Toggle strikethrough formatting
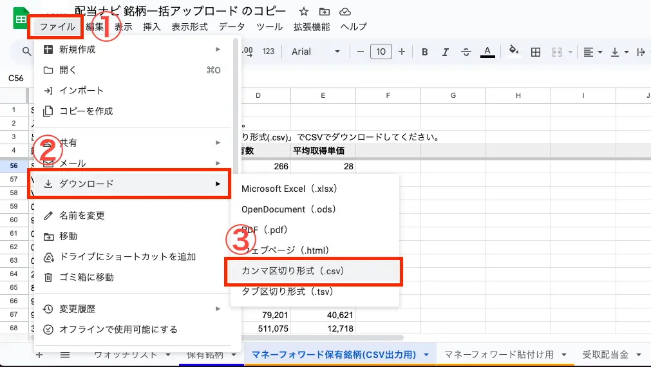 [x=466, y=52]
